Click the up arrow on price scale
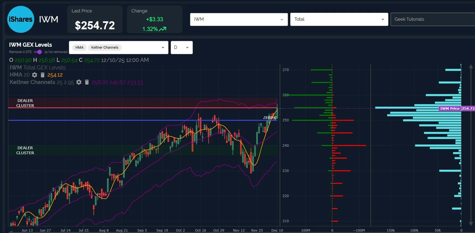 tap(471, 67)
